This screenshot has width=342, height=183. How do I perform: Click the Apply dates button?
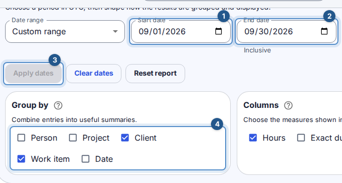[33, 74]
